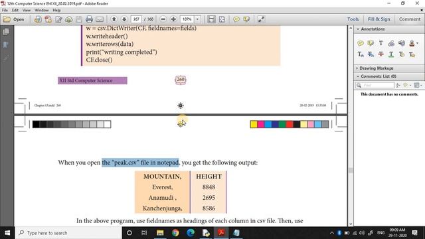This screenshot has height=239, width=425.
Task: Go to next page arrow
Action: [x=124, y=19]
